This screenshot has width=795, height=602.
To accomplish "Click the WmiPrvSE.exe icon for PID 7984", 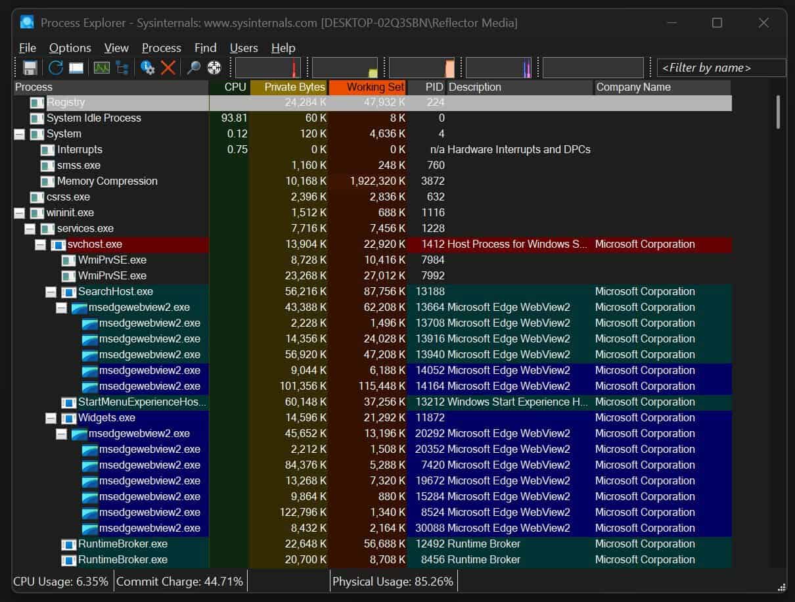I will (68, 260).
